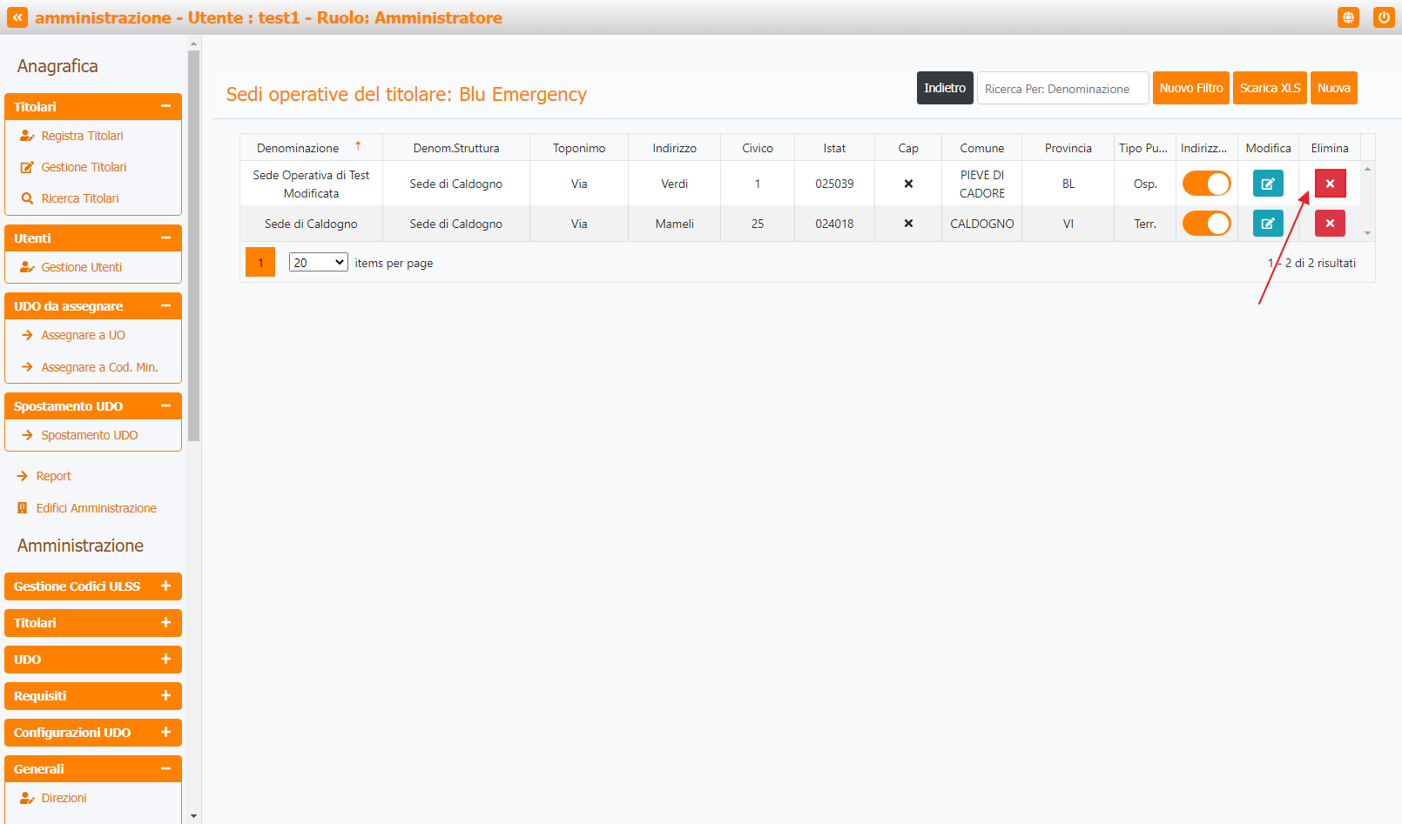Click Nuovo Filtro button
Screen dimensions: 1402x824
[1191, 88]
